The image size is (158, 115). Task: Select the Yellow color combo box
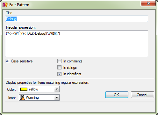[x=39, y=89]
